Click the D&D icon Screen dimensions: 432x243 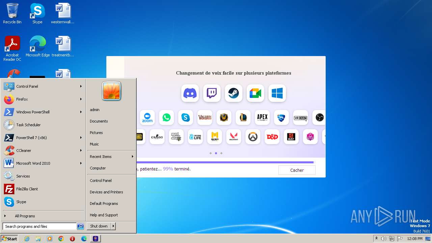coord(272,137)
